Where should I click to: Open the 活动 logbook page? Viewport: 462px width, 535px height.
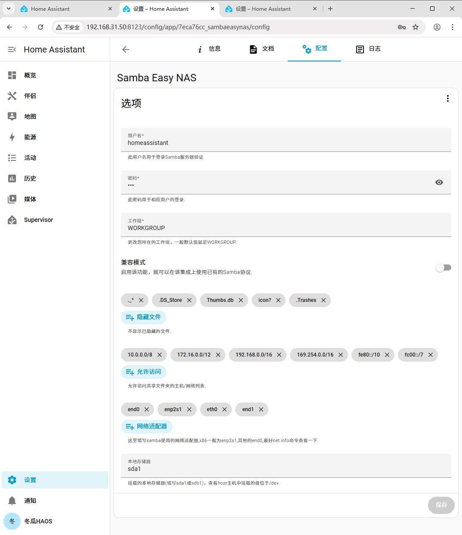pyautogui.click(x=55, y=158)
